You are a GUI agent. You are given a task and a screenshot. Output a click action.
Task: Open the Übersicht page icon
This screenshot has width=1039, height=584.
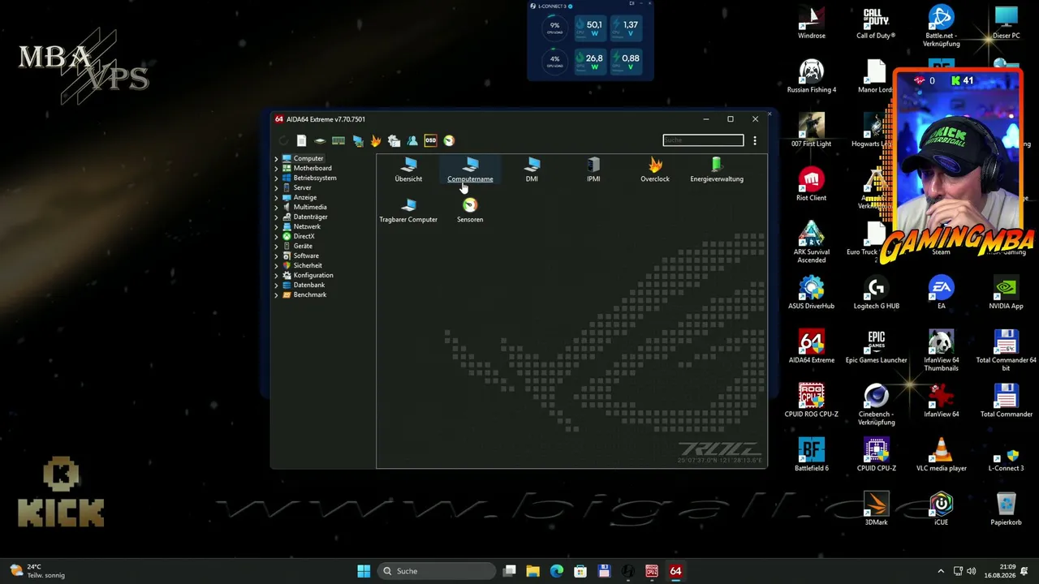coord(408,170)
